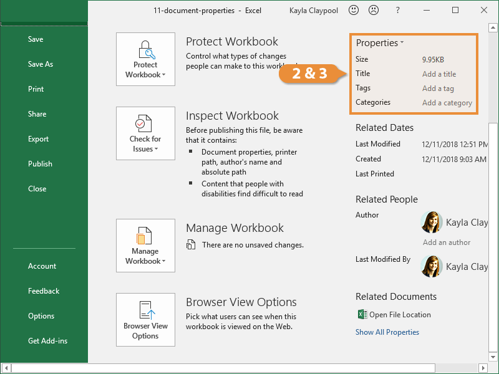Image resolution: width=499 pixels, height=374 pixels.
Task: Click Kayla Claypool's author photo
Action: click(x=432, y=222)
